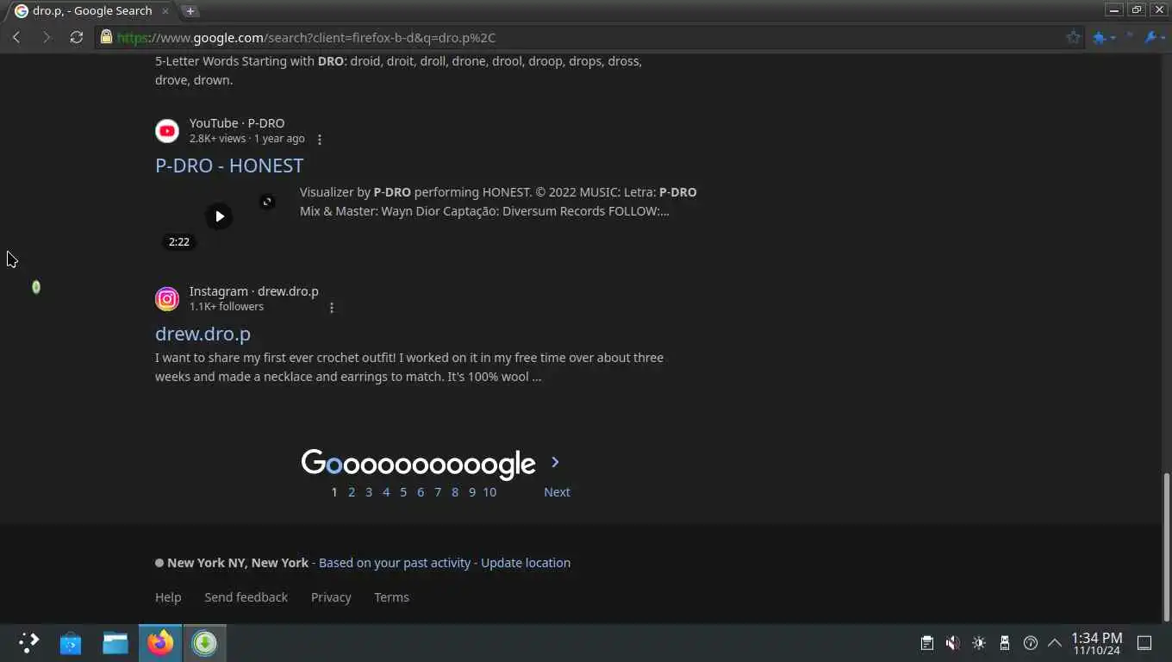Click the Firefox taskbar icon
The height and width of the screenshot is (662, 1172).
(160, 643)
